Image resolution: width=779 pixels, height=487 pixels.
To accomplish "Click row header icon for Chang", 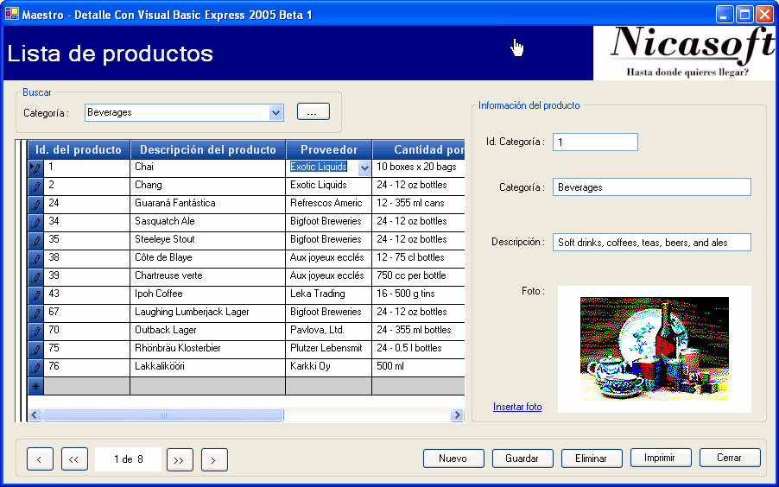I will [35, 186].
